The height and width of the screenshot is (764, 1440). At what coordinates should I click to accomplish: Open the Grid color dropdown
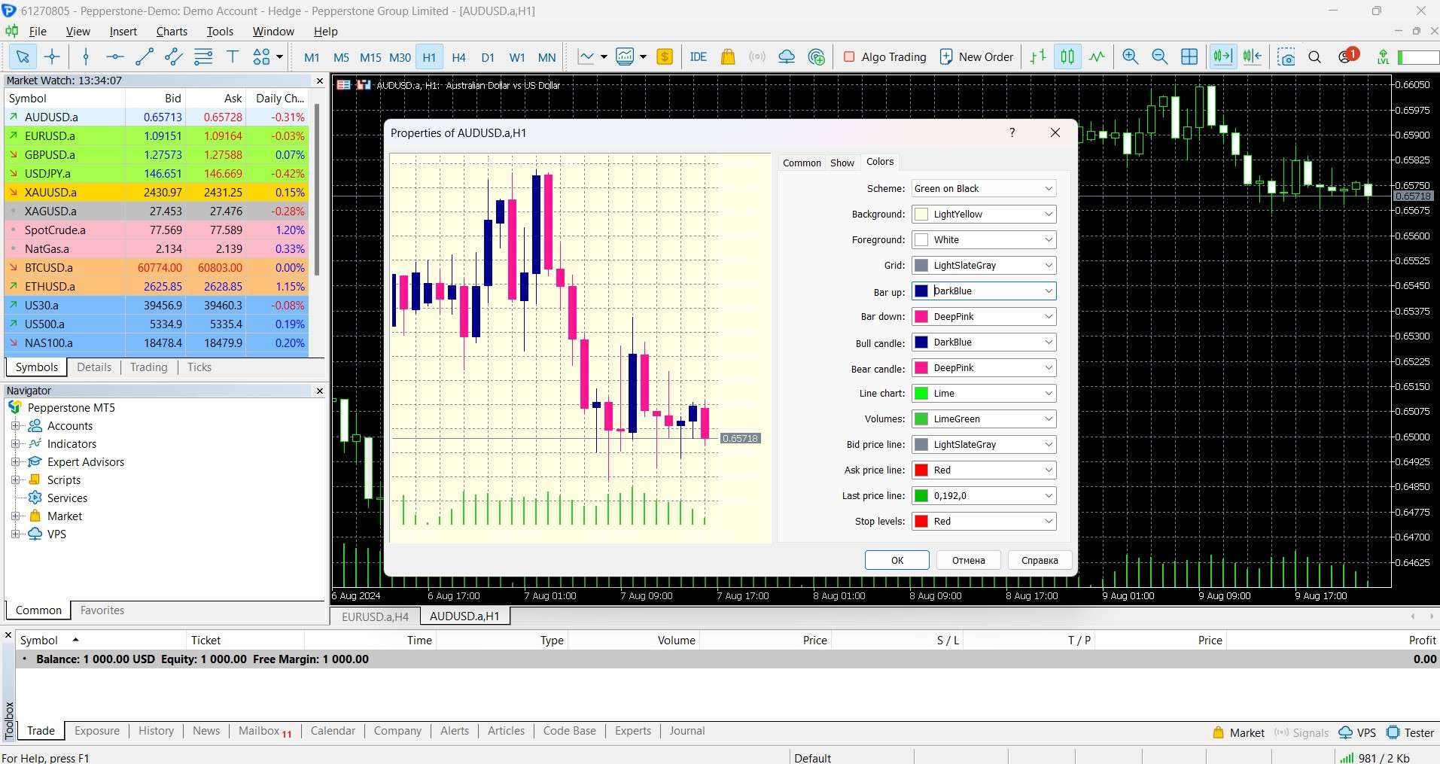984,266
